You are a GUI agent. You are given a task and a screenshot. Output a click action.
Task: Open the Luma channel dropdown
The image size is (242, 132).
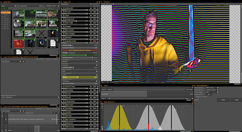[x=80, y=75]
